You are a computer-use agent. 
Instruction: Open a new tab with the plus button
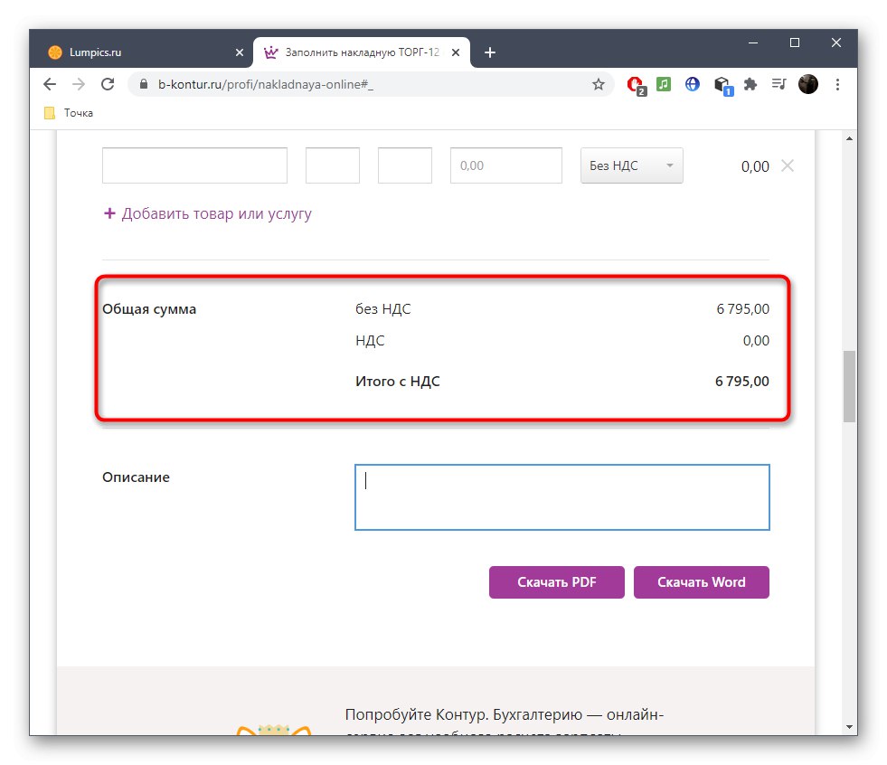coord(490,52)
